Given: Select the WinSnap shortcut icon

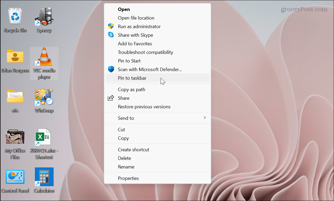Looking at the screenshot, I should (44, 96).
